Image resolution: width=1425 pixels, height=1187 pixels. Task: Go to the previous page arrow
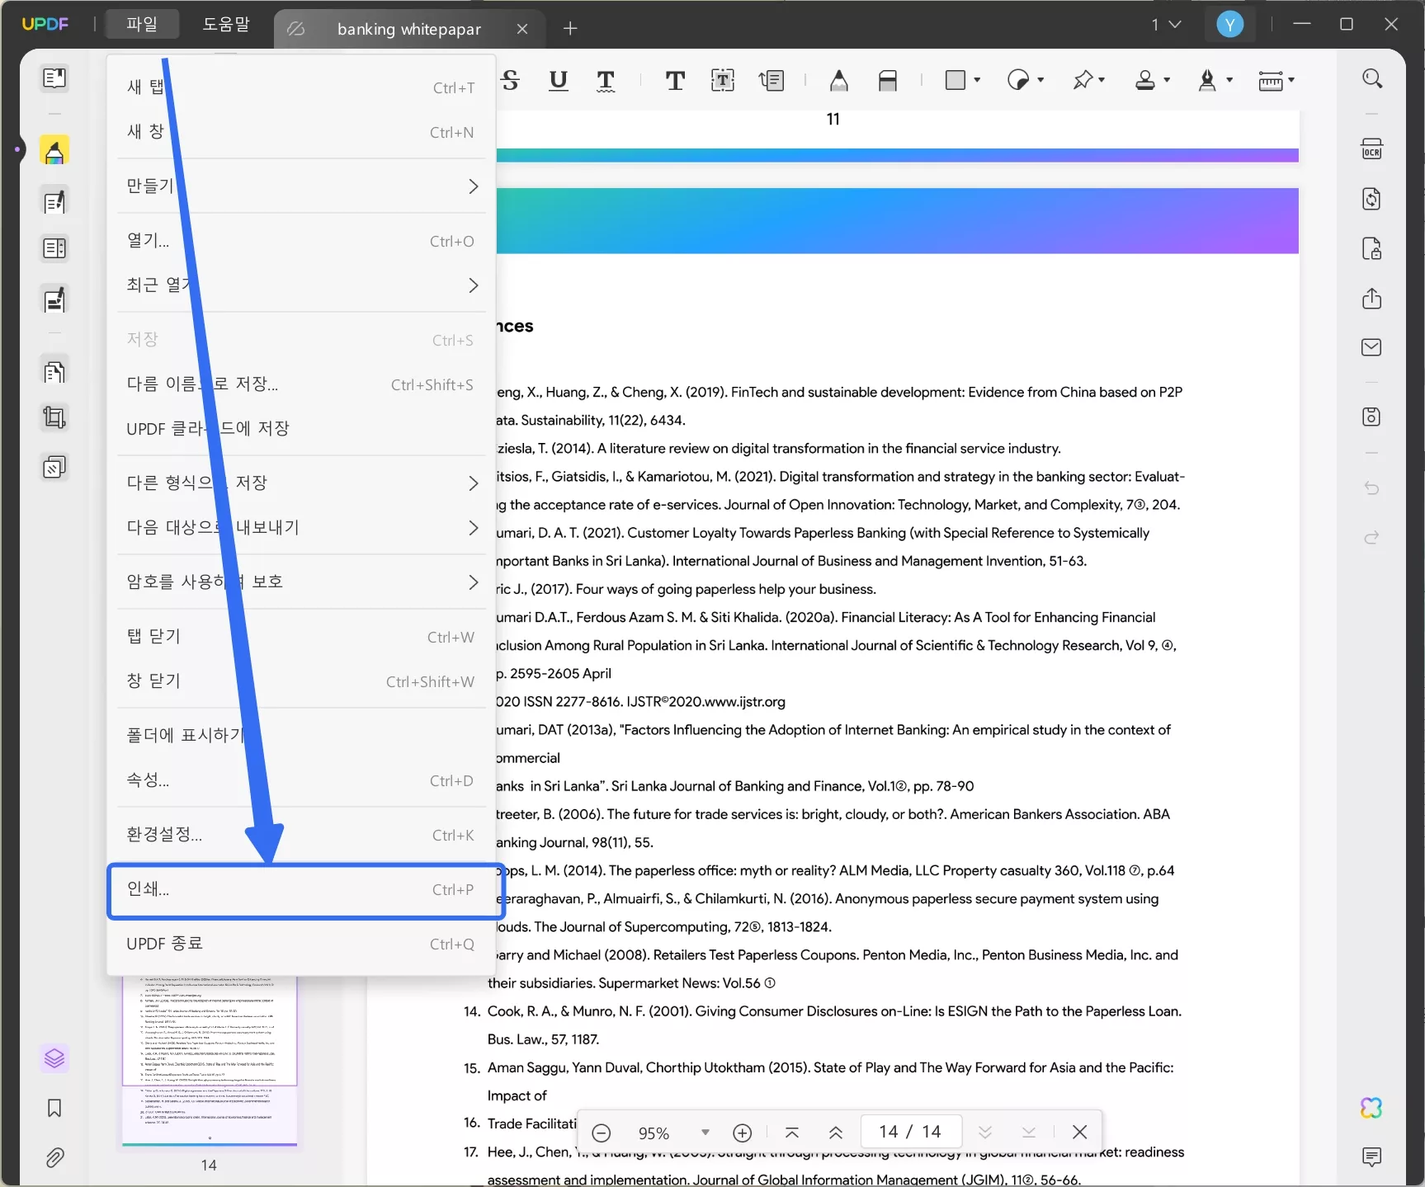click(836, 1133)
